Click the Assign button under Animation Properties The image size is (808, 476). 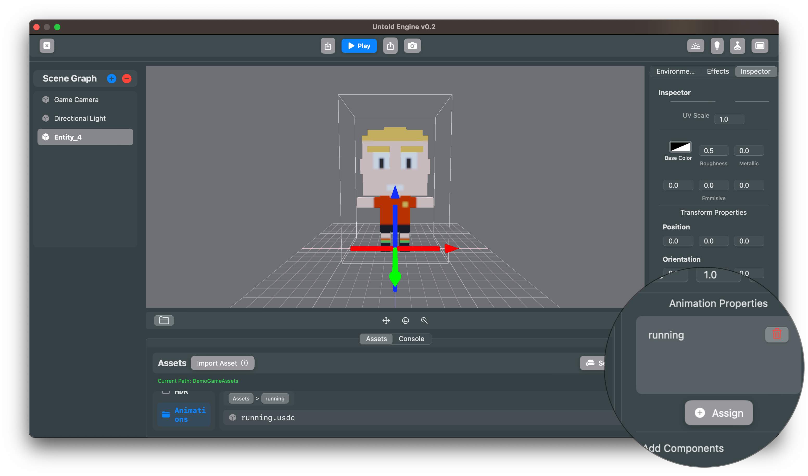click(718, 413)
